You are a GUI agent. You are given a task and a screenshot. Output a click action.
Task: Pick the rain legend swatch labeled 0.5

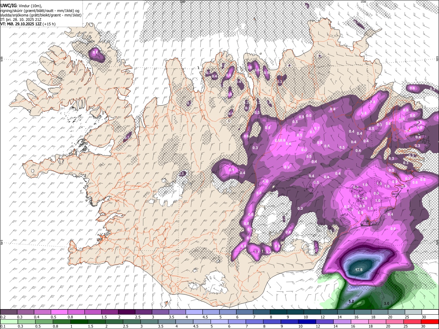[44, 321]
